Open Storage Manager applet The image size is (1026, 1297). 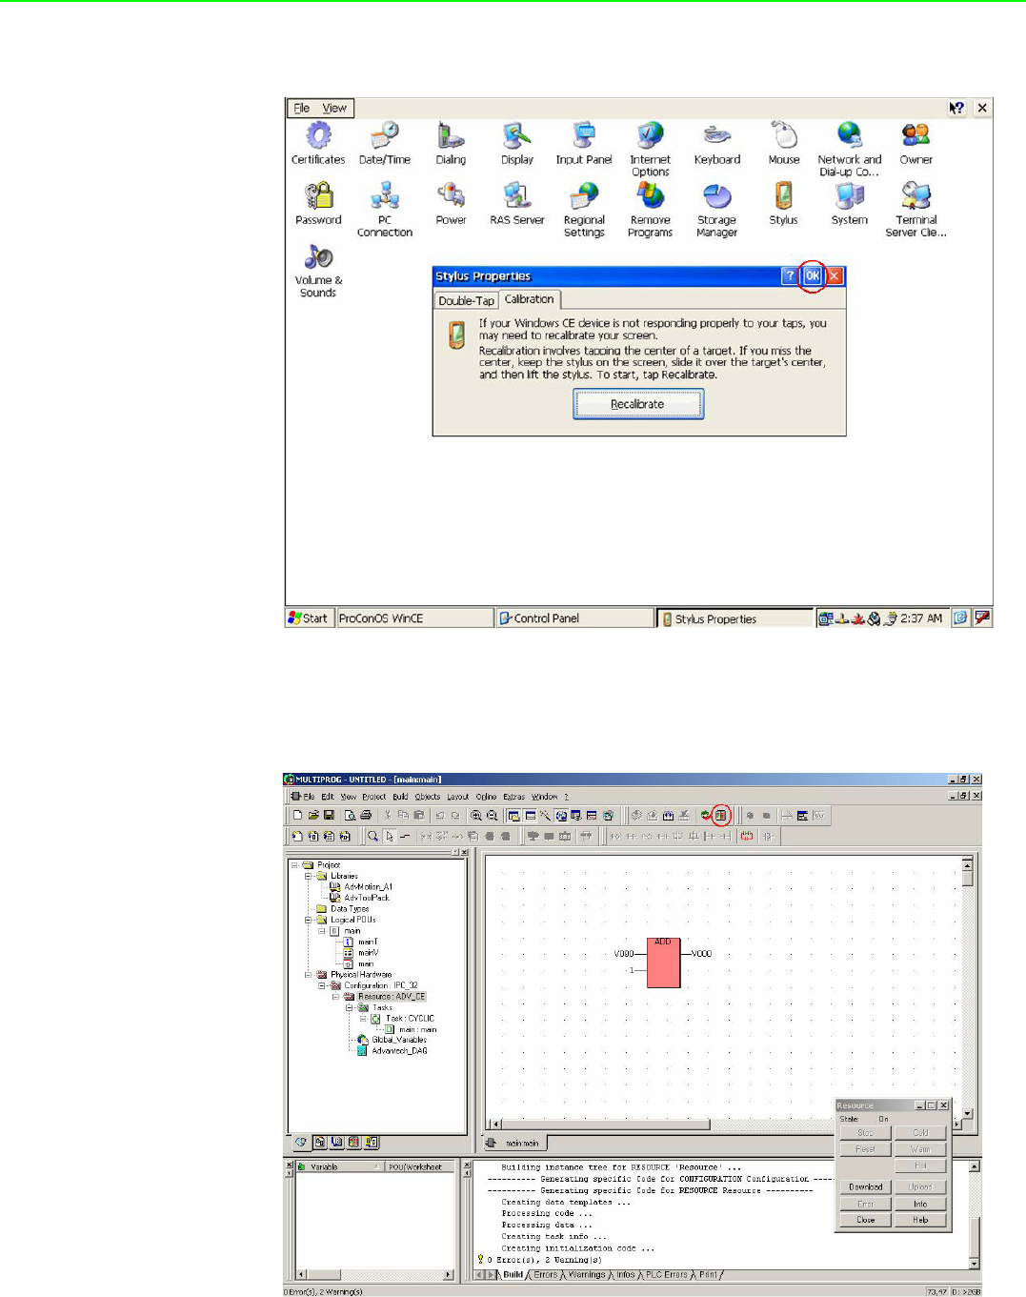[x=717, y=210]
